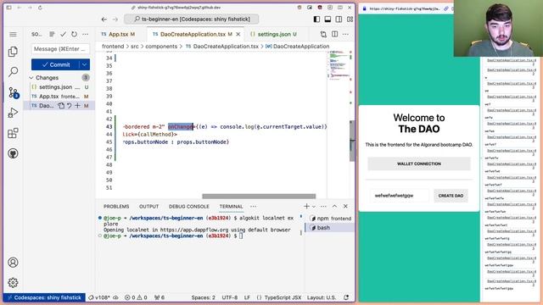Split the editor to the right
Image resolution: width=543 pixels, height=305 pixels.
tap(334, 34)
